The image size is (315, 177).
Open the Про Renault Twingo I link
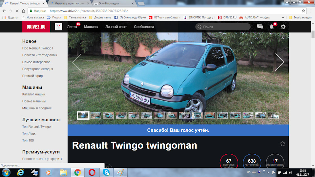tap(37, 48)
